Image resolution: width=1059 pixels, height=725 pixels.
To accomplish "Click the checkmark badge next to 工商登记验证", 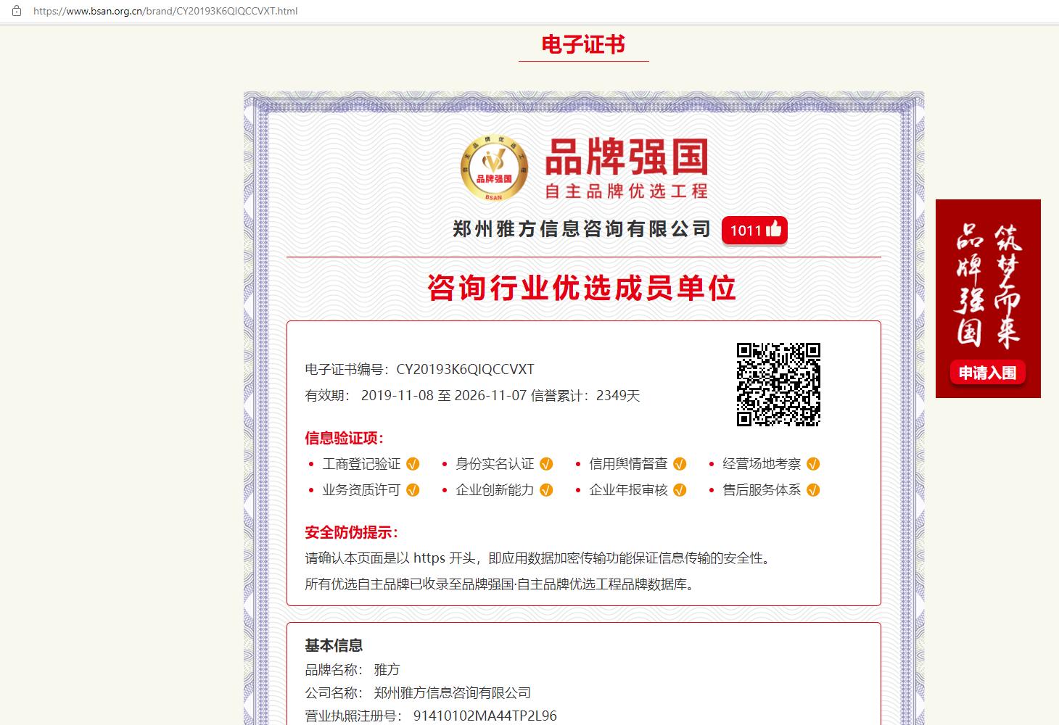I will coord(413,464).
